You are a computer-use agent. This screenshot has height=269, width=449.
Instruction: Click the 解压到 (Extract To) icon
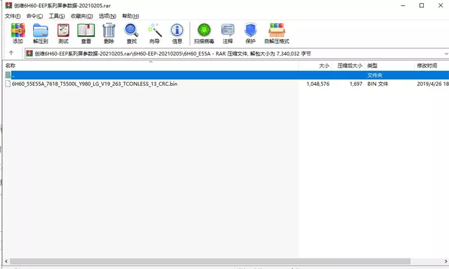[40, 30]
